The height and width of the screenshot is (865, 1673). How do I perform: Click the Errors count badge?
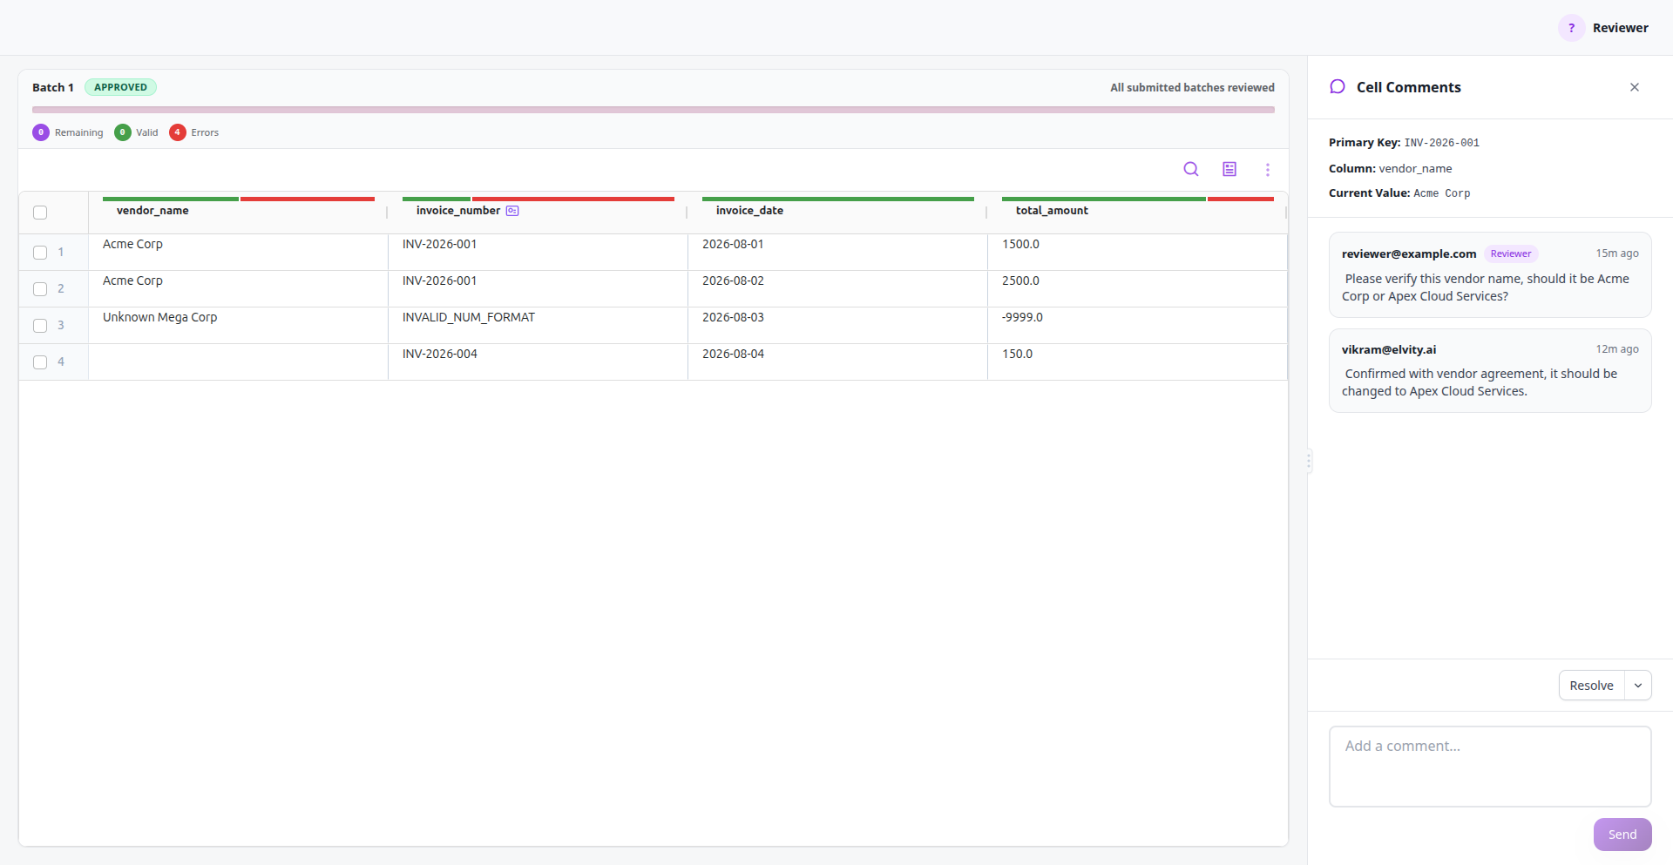click(178, 132)
